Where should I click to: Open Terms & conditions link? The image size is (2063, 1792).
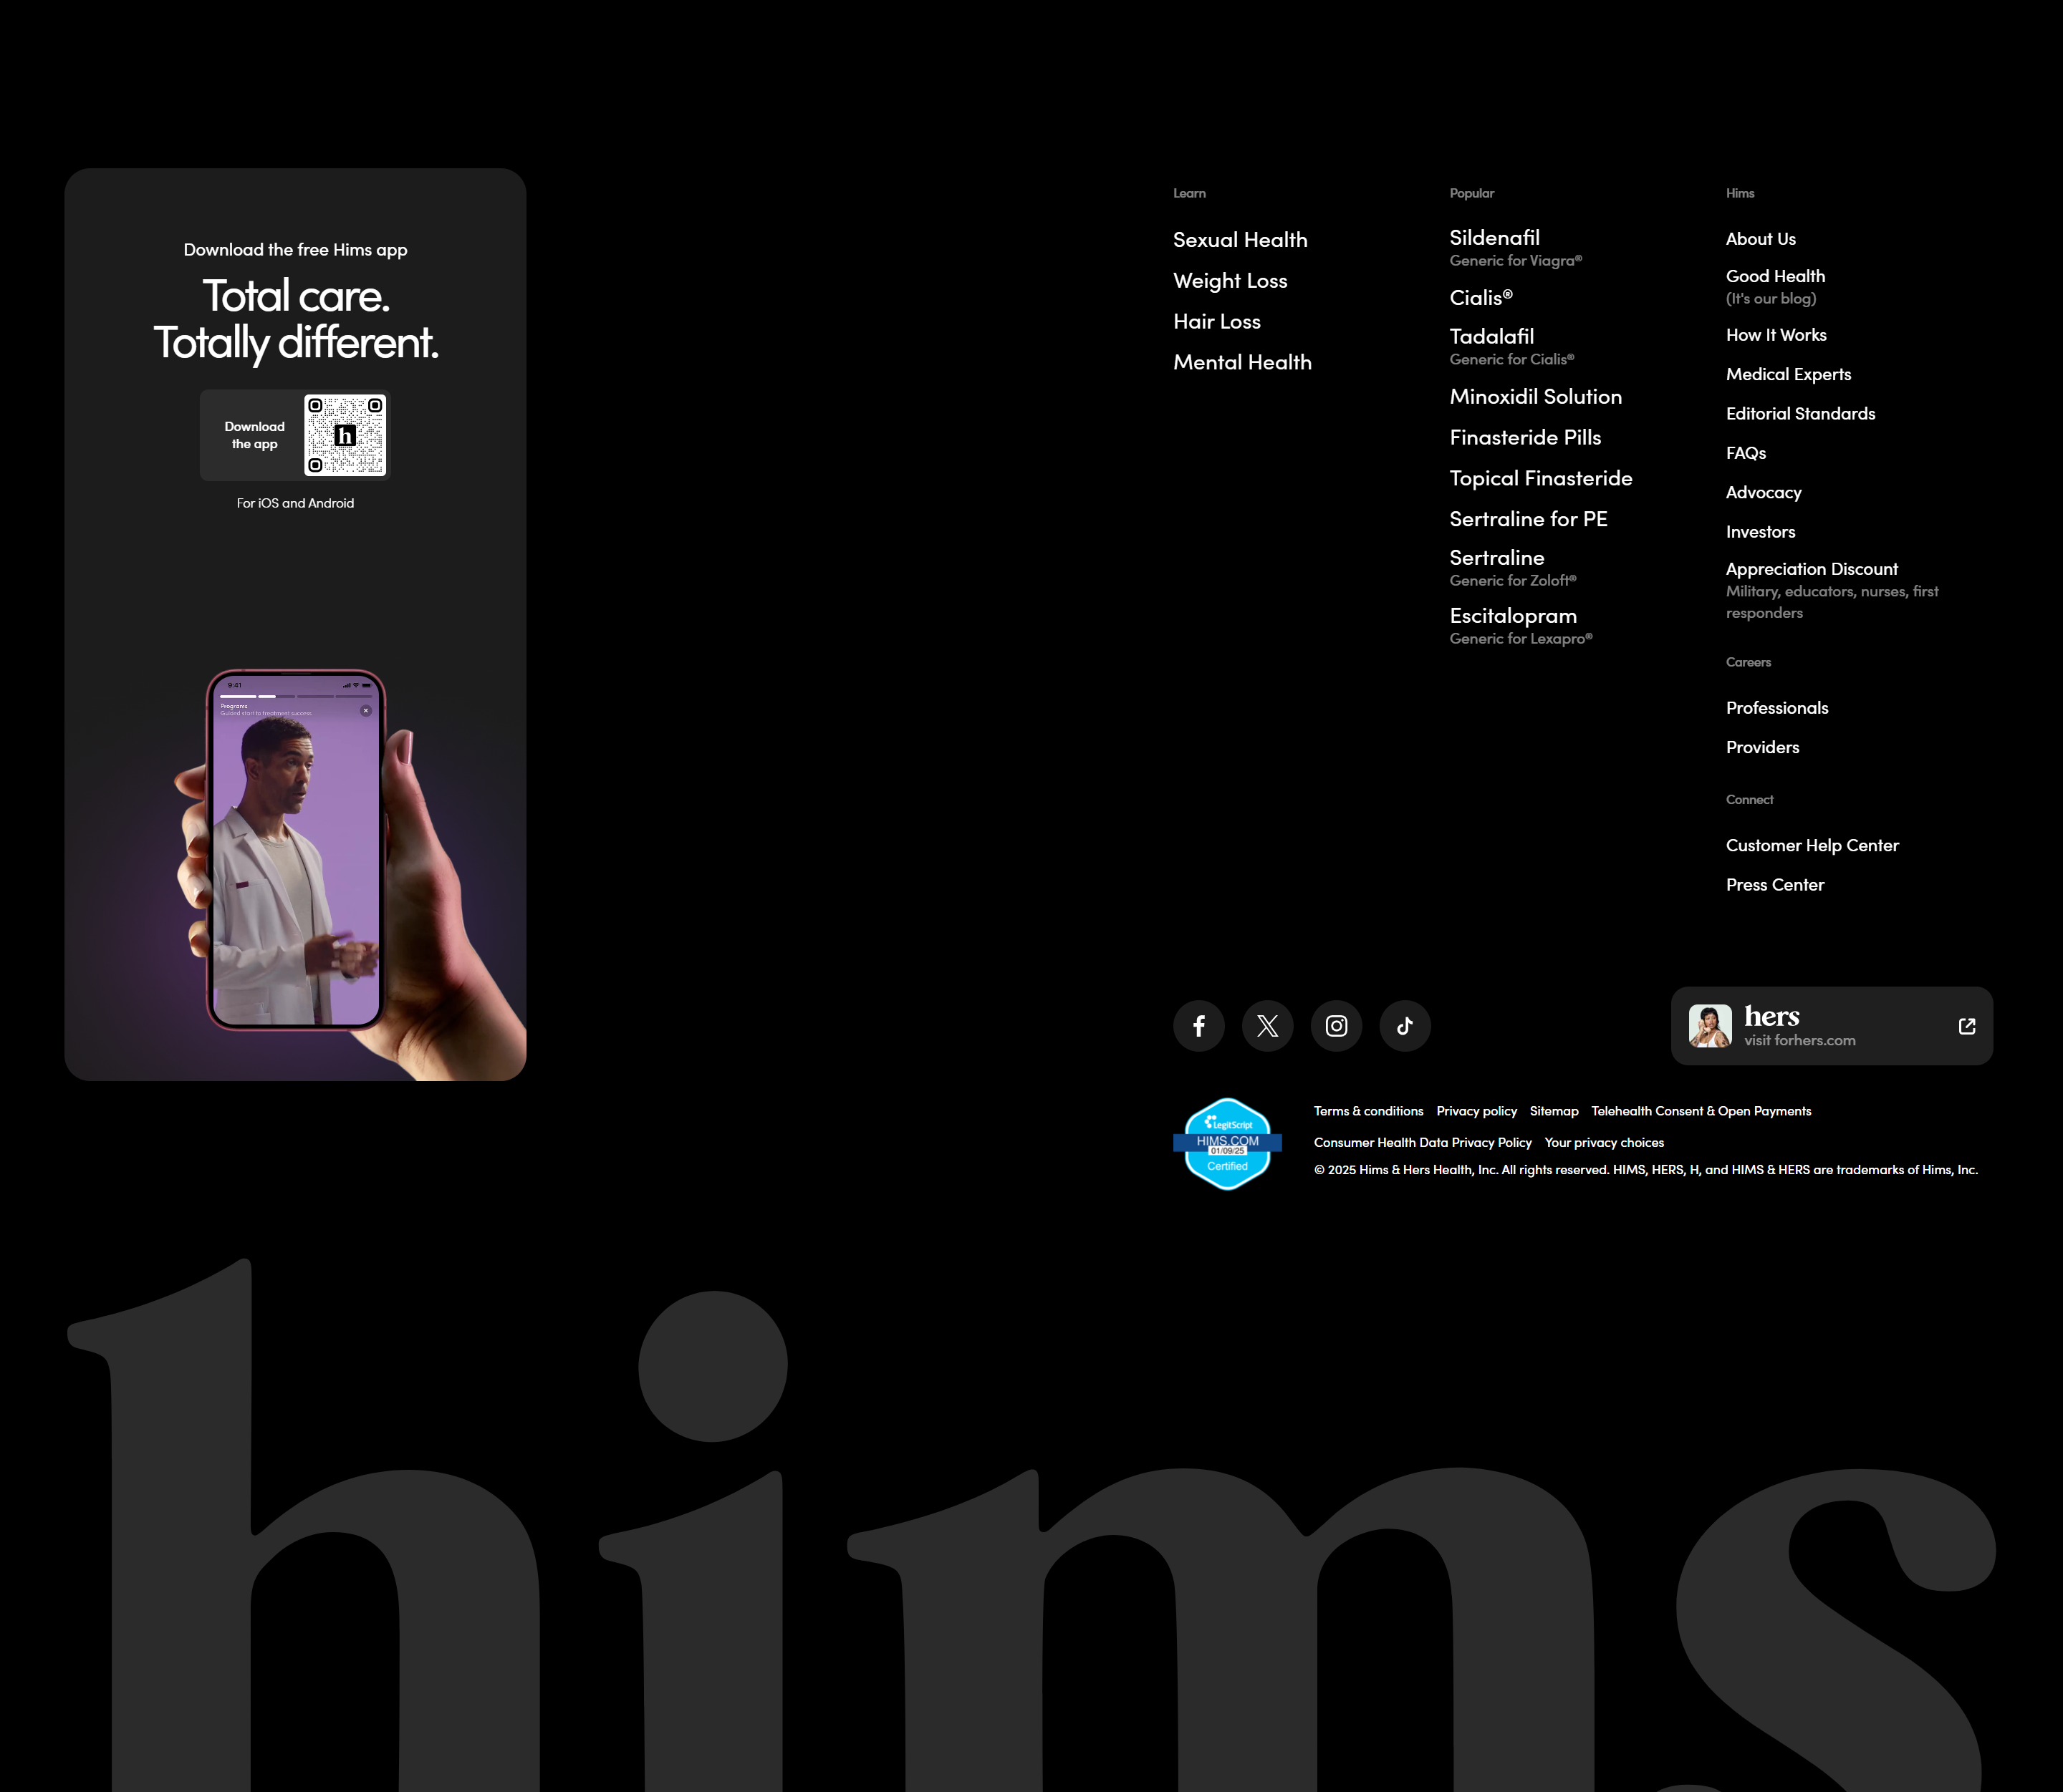click(1369, 1111)
